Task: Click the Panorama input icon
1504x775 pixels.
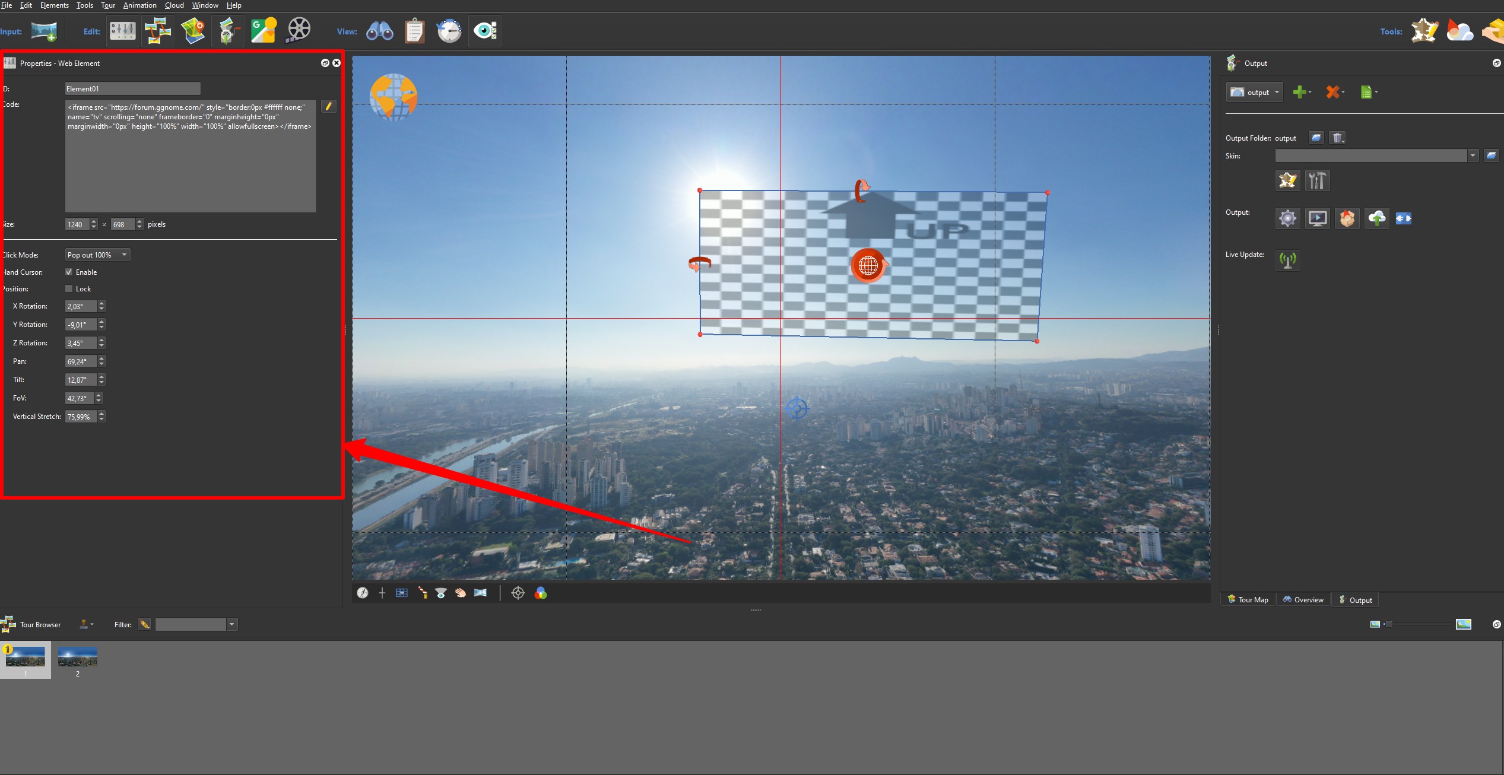Action: click(46, 31)
